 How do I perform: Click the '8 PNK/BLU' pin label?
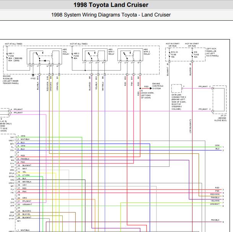pyautogui.click(x=23, y=159)
